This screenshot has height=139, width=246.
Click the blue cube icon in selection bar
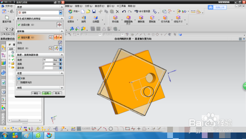[180, 35]
